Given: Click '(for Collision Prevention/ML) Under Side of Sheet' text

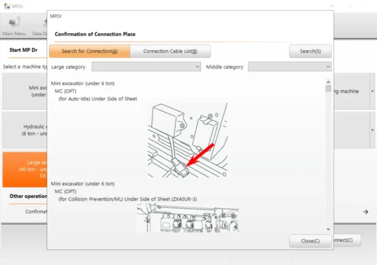Looking at the screenshot, I should (x=128, y=199).
